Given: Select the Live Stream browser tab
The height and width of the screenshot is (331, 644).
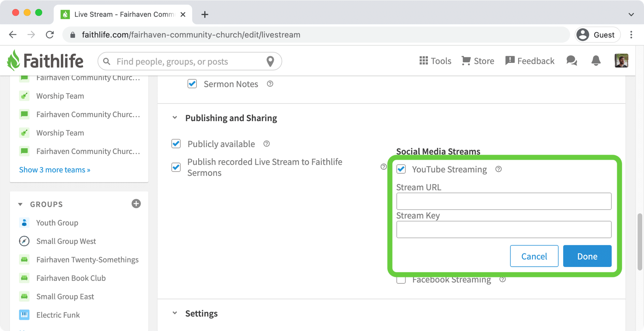Looking at the screenshot, I should click(x=123, y=14).
